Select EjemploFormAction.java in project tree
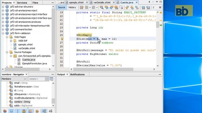Viewport: 202px width, 113px height. (x=34, y=63)
